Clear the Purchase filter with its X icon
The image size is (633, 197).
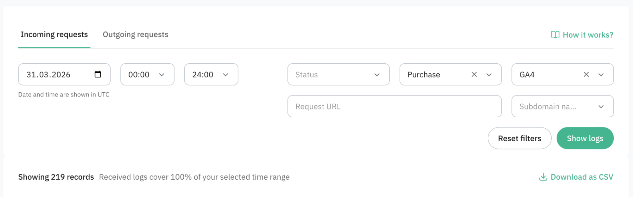474,74
